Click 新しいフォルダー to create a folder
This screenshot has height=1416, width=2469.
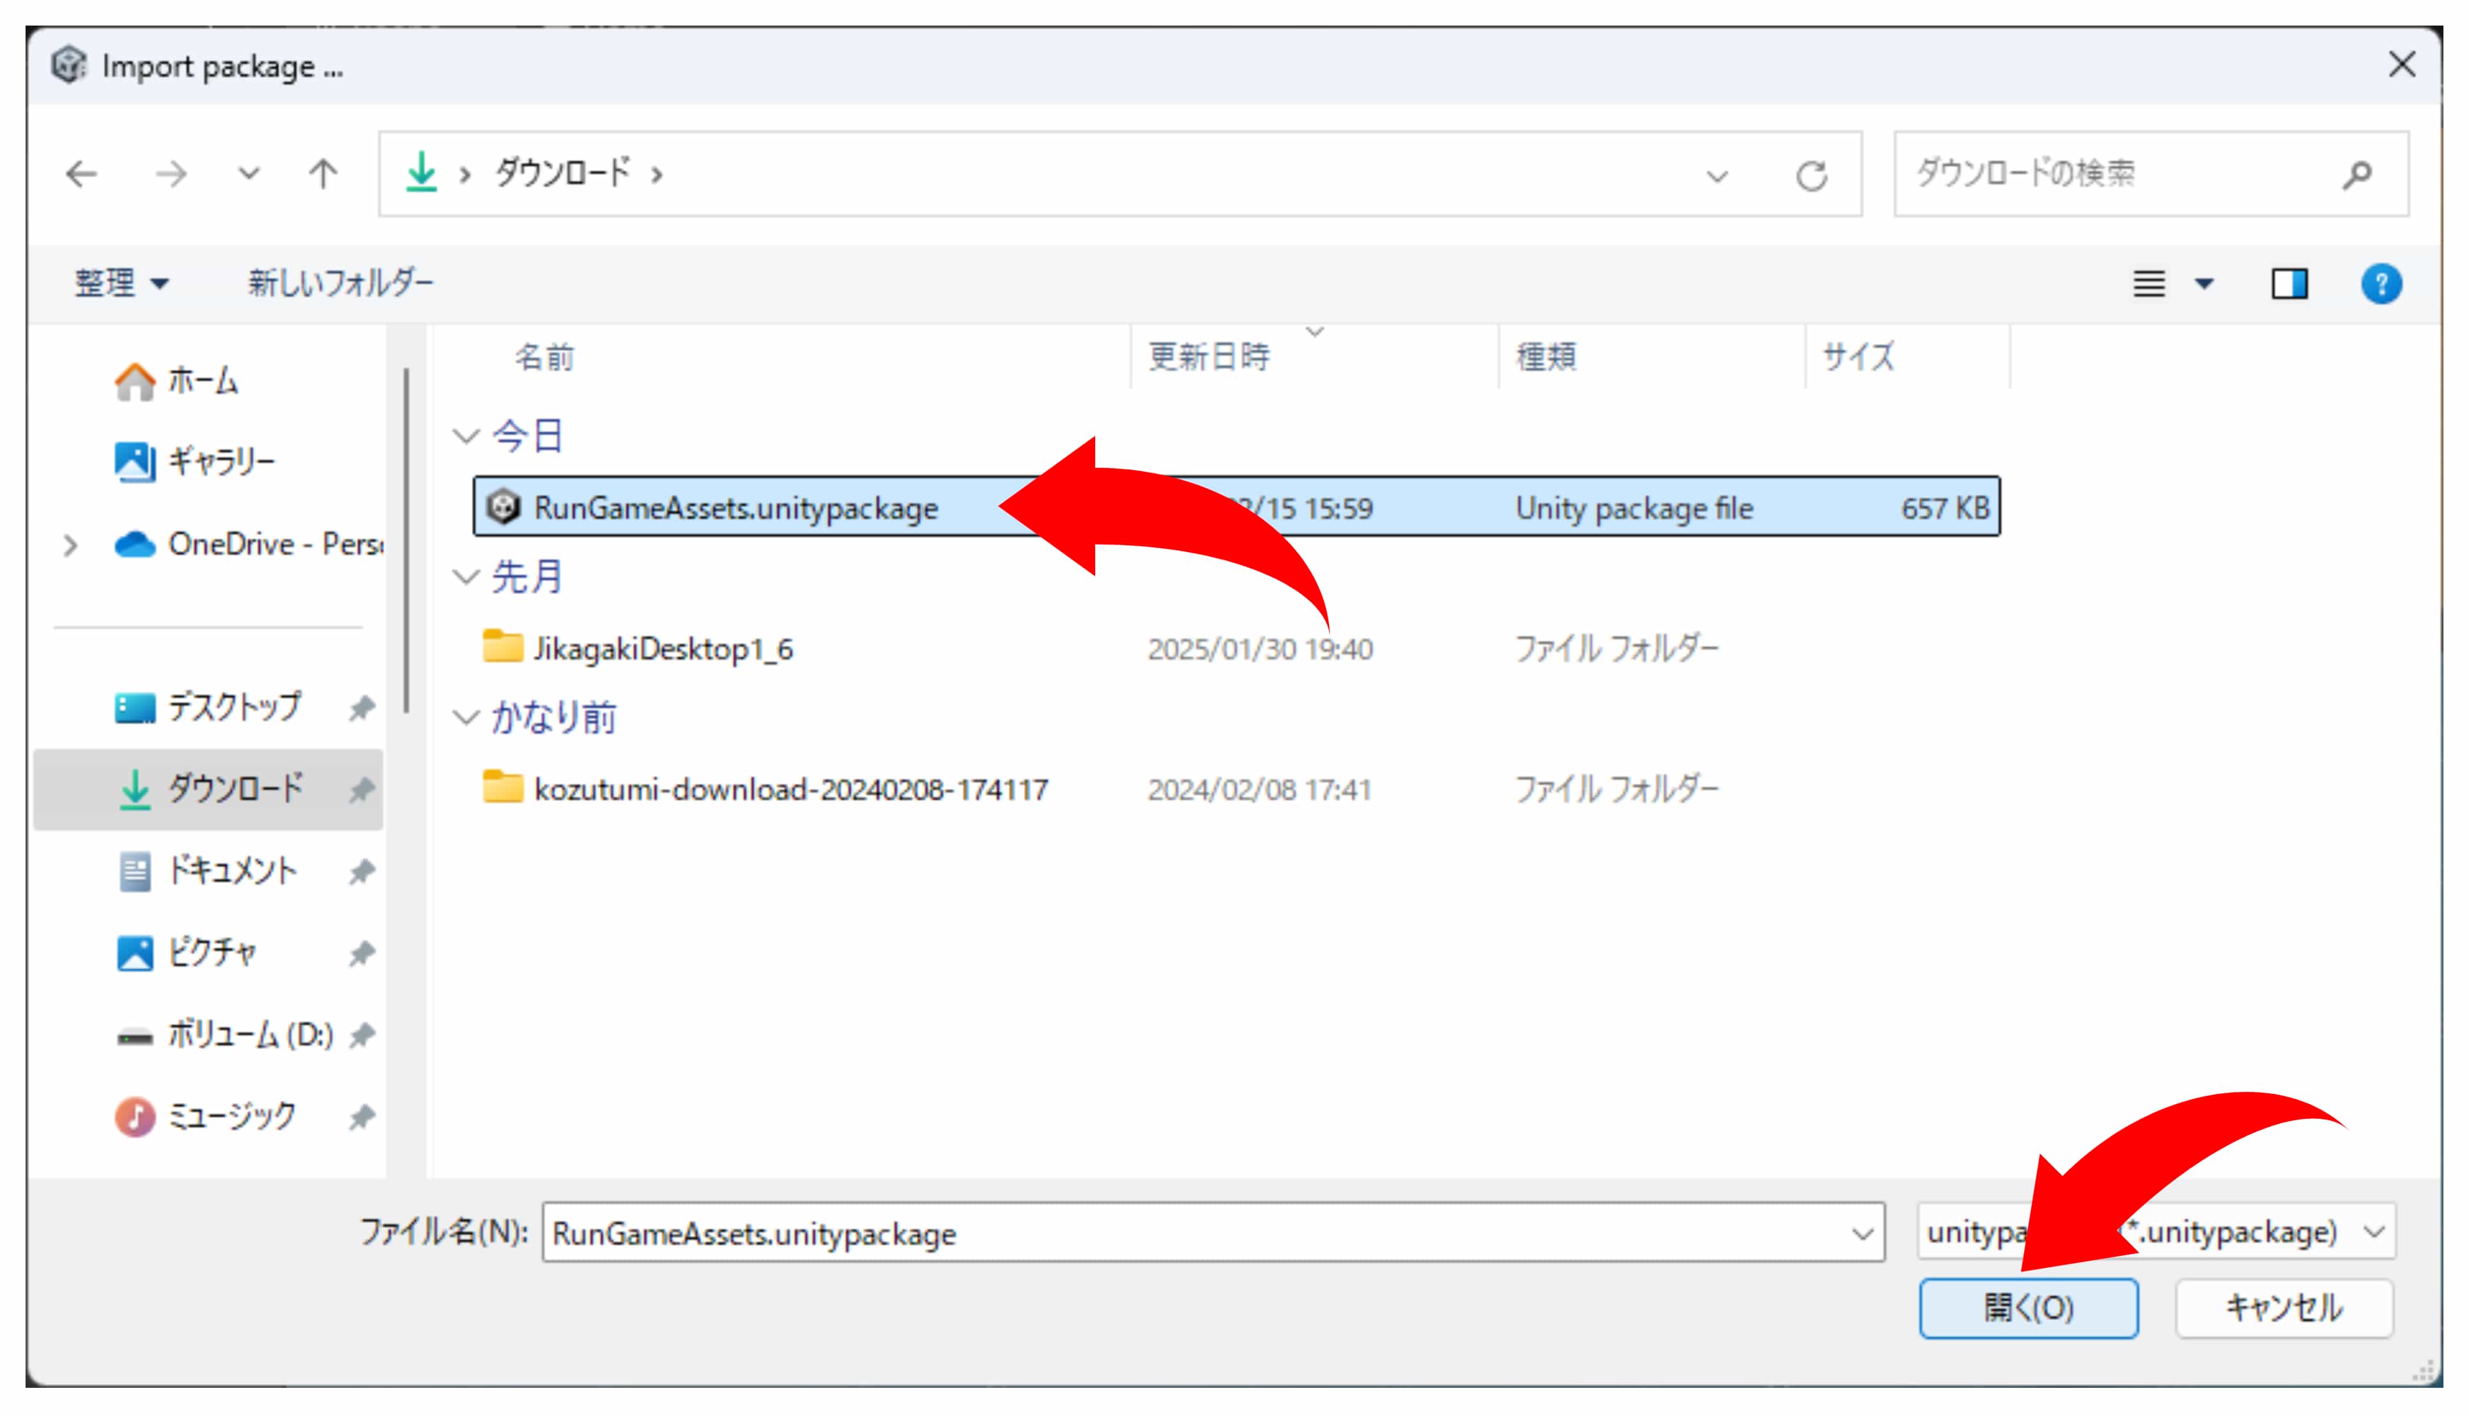point(341,284)
